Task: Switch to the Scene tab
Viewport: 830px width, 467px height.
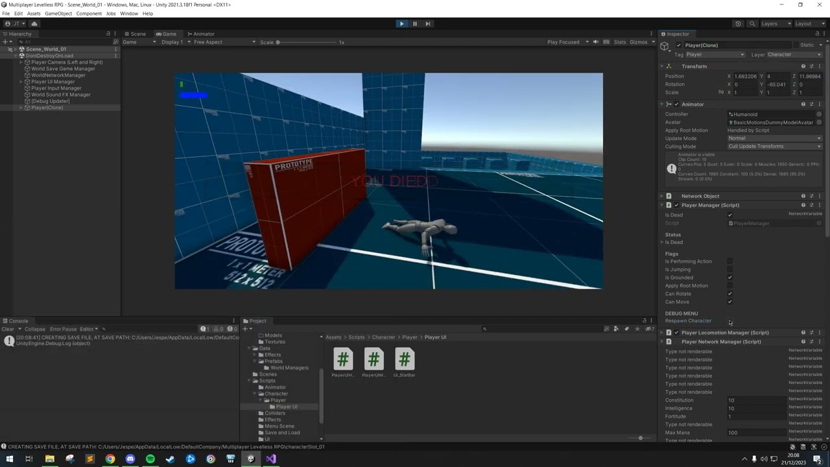Action: coord(135,34)
